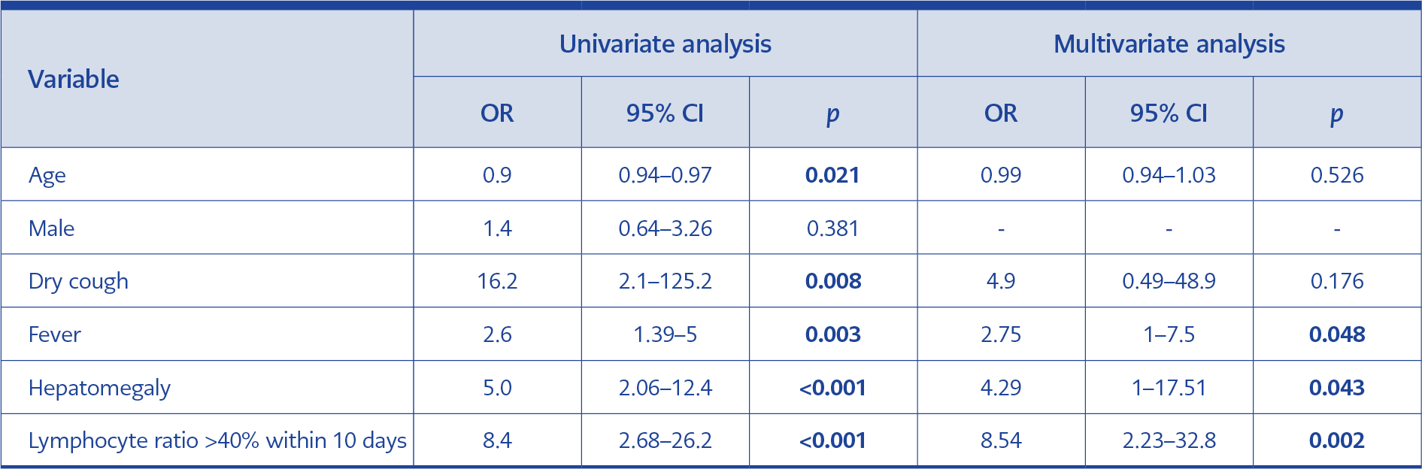Select the Hepatomegaly row label

(x=99, y=388)
